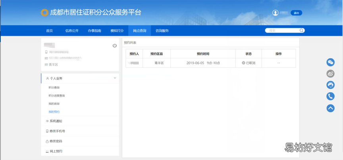Image resolution: width=343 pixels, height=160 pixels.
Task: Click the 操作 column header
Action: pyautogui.click(x=278, y=54)
